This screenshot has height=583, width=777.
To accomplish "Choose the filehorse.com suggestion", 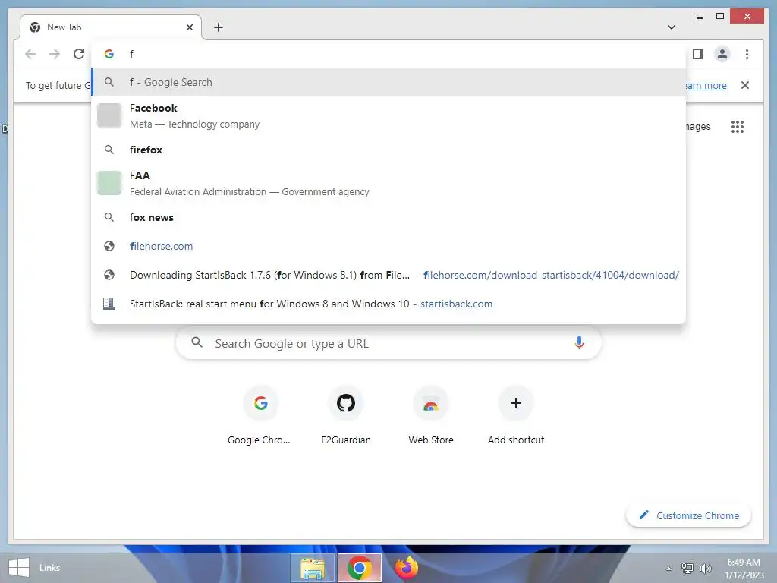I will 388,246.
